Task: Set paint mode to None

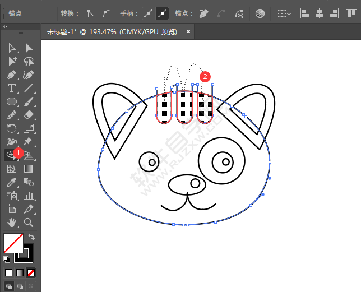Action: 31,272
